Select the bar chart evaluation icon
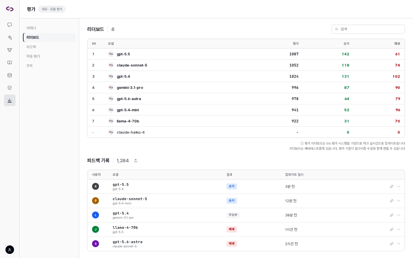 (x=9, y=100)
